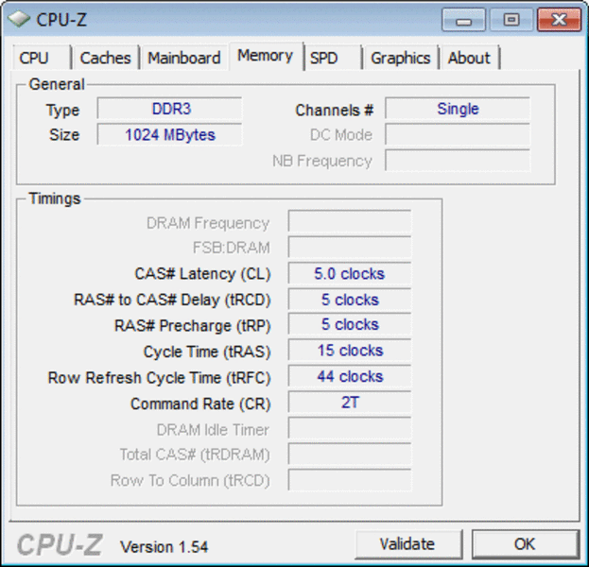Click the RAS# to CAS# Delay label
The width and height of the screenshot is (589, 567).
click(172, 300)
